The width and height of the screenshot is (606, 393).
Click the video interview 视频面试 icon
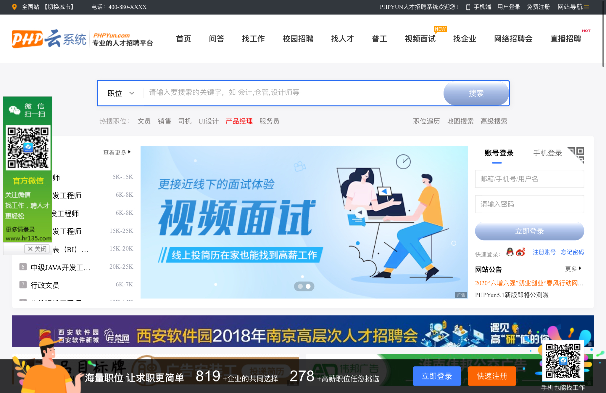pos(419,39)
